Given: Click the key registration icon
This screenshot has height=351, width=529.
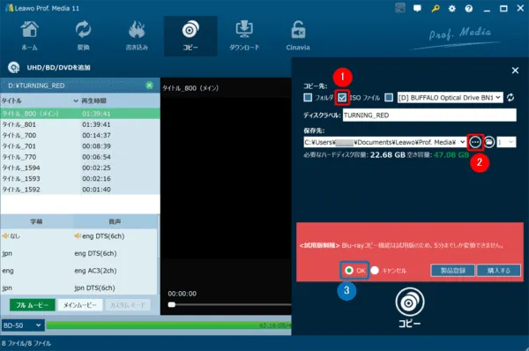Looking at the screenshot, I should click(436, 9).
